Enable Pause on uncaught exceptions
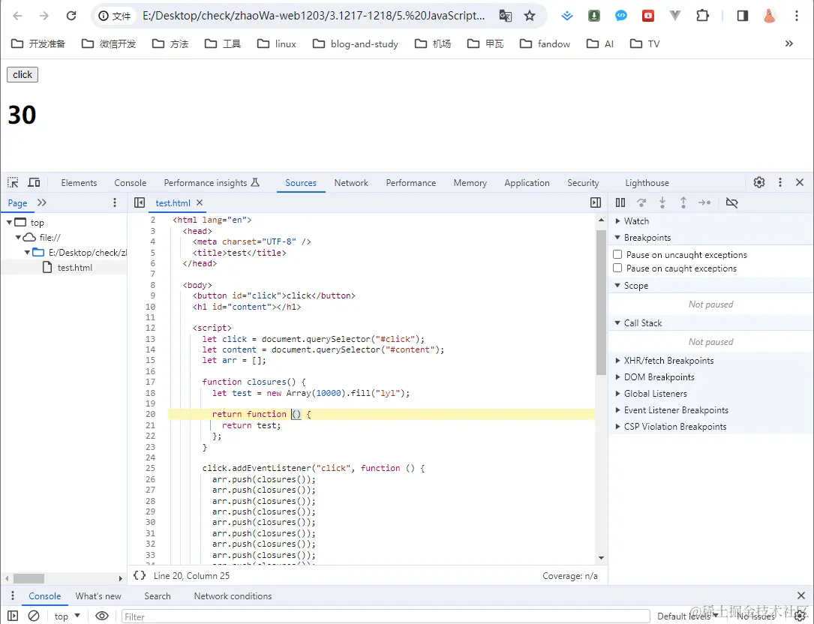This screenshot has width=814, height=624. point(617,254)
